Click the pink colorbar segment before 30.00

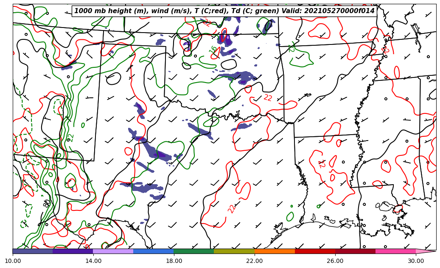[395, 251]
